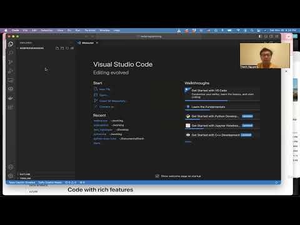Click New Folder icon in Explorer header

(62, 48)
